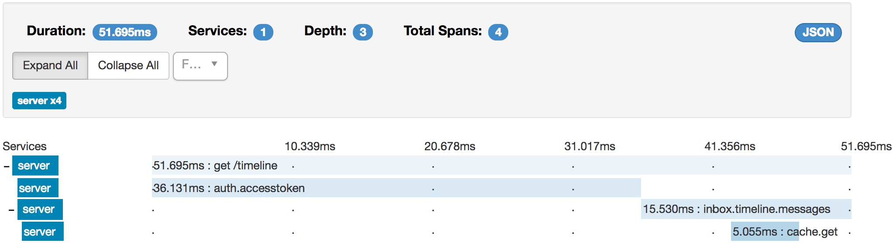Collapse the inbox.timeline.messages server row
Viewport: 893px width, 243px height.
click(x=12, y=210)
